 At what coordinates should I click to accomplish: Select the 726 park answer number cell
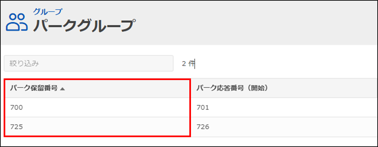[x=202, y=127]
